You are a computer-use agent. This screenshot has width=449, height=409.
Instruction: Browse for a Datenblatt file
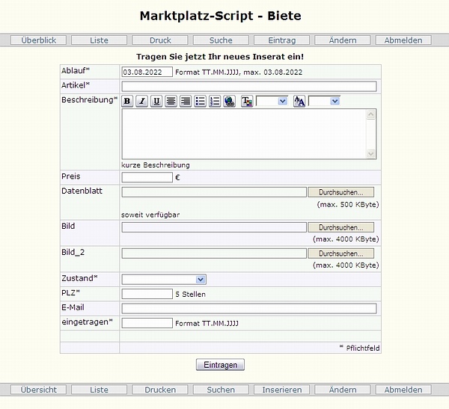[x=340, y=192]
